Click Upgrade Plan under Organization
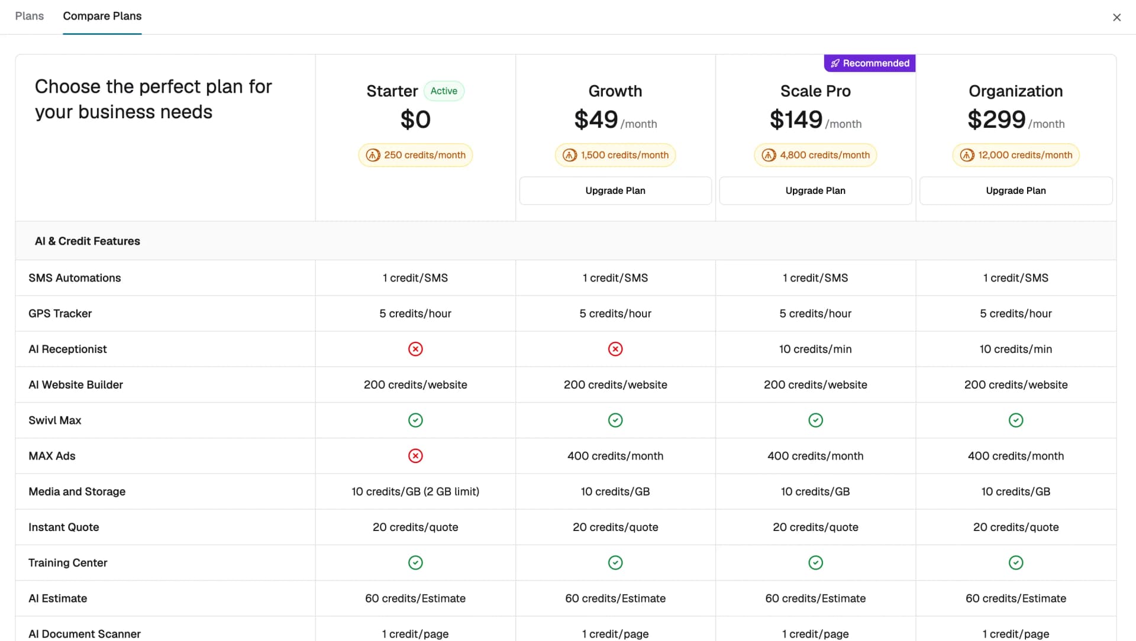 [1016, 190]
